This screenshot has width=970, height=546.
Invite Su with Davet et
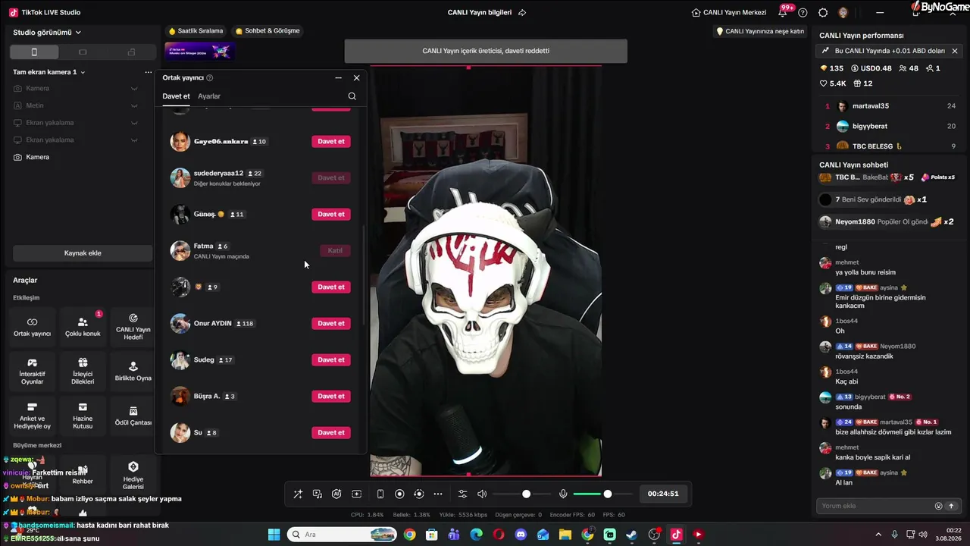pyautogui.click(x=331, y=432)
